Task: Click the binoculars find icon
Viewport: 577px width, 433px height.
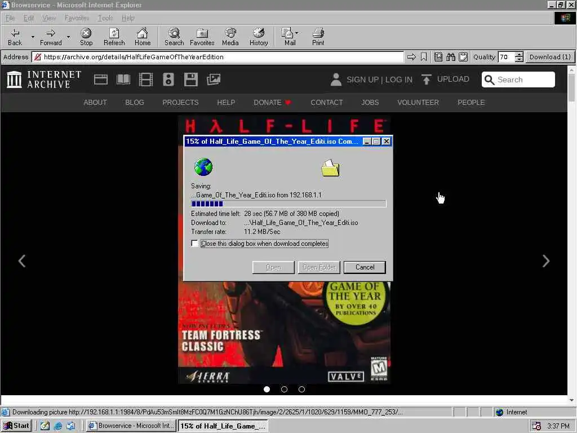Action: pos(450,57)
